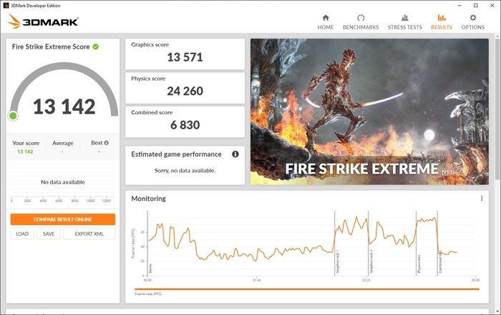This screenshot has width=501, height=315.
Task: Click the Fire Strike Extreme banner image
Action: (x=369, y=111)
